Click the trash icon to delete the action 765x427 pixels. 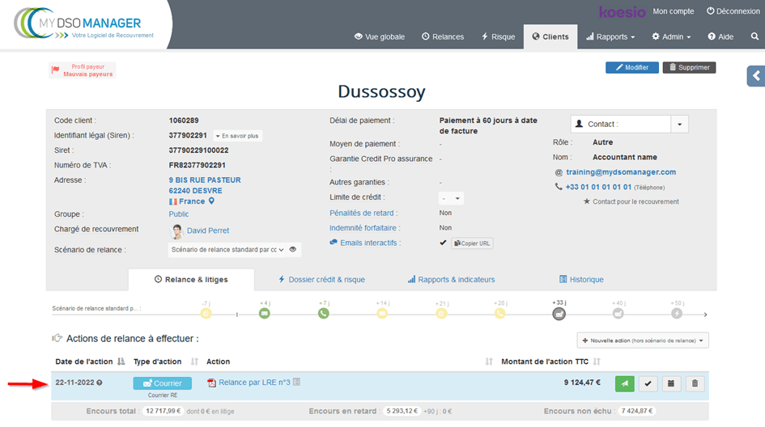tap(694, 383)
